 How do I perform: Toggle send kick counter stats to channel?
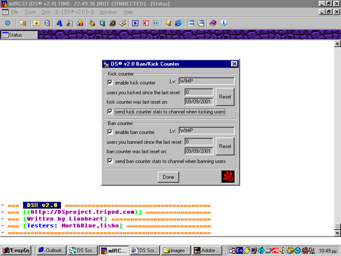click(110, 112)
